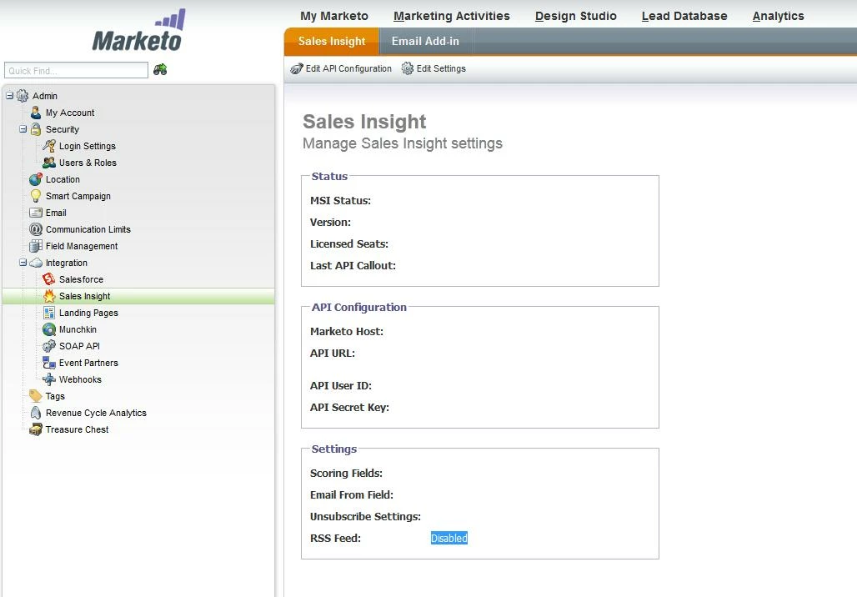The height and width of the screenshot is (597, 857).
Task: Click the Sales Insight flame icon
Action: coord(49,296)
